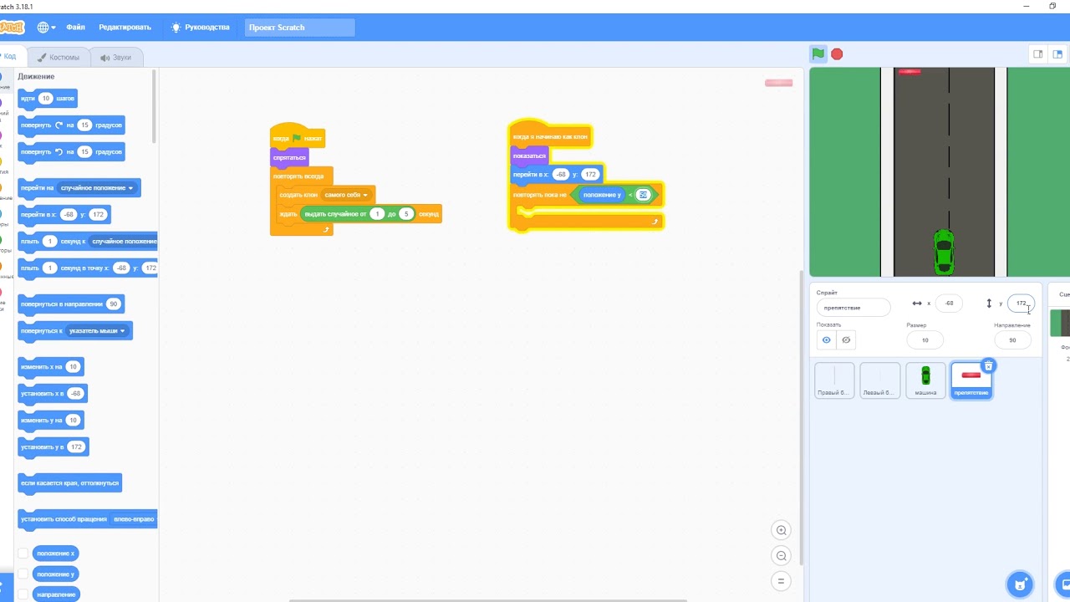Show the sprite using the eye icon
Image resolution: width=1070 pixels, height=602 pixels.
(x=827, y=340)
